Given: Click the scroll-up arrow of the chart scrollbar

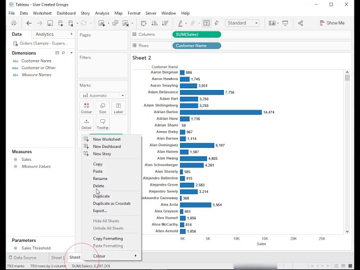Looking at the screenshot, I should click(347, 72).
